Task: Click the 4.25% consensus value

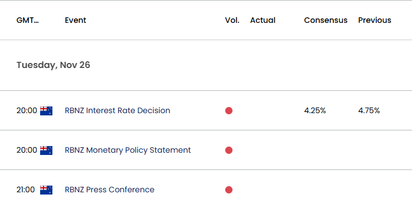Action: click(315, 111)
